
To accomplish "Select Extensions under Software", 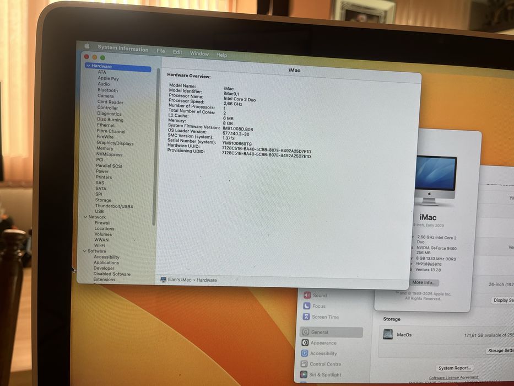I will point(104,280).
